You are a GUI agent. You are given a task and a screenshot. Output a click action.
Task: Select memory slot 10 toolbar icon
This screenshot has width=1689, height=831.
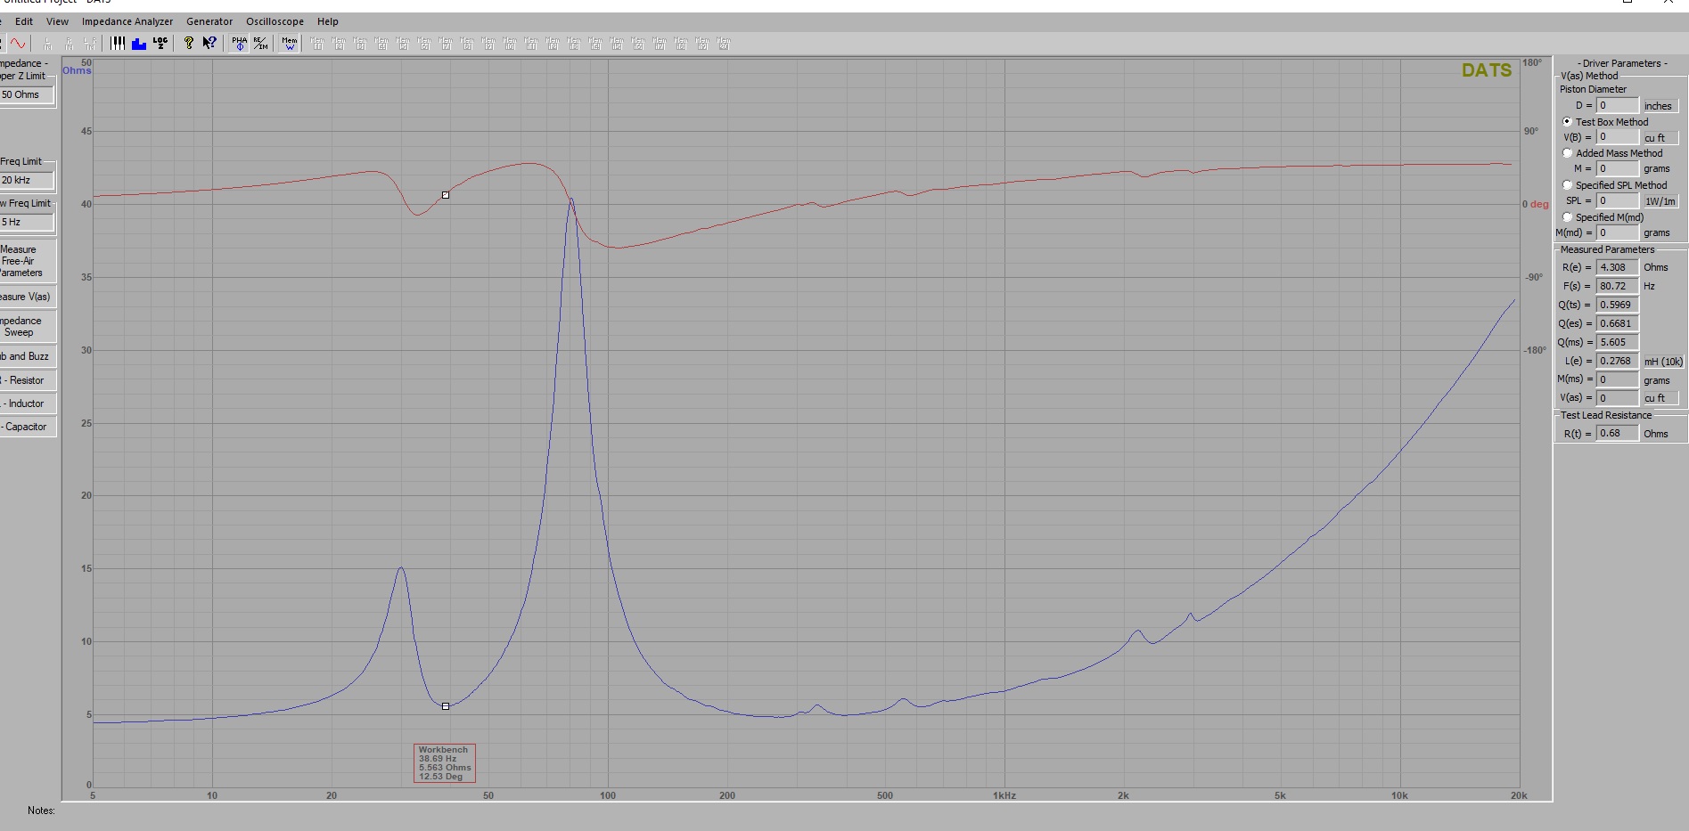click(x=510, y=43)
